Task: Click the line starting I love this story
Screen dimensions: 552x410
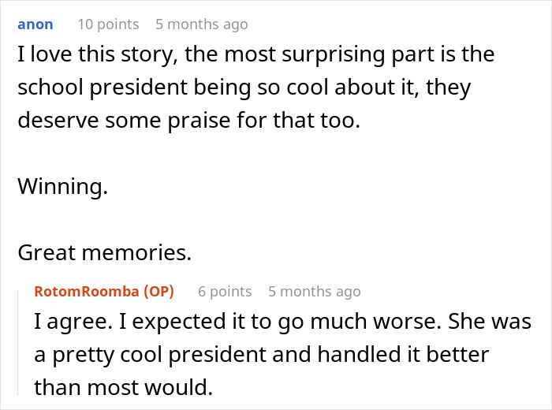Action: click(x=256, y=54)
